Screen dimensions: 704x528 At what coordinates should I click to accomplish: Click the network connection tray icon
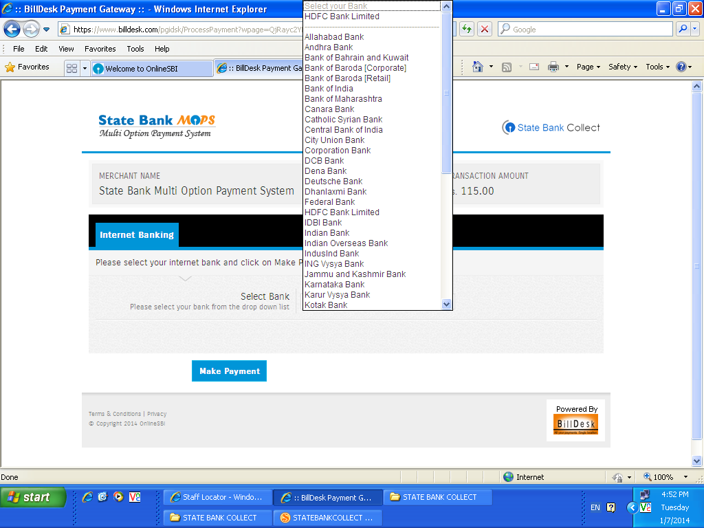645,494
